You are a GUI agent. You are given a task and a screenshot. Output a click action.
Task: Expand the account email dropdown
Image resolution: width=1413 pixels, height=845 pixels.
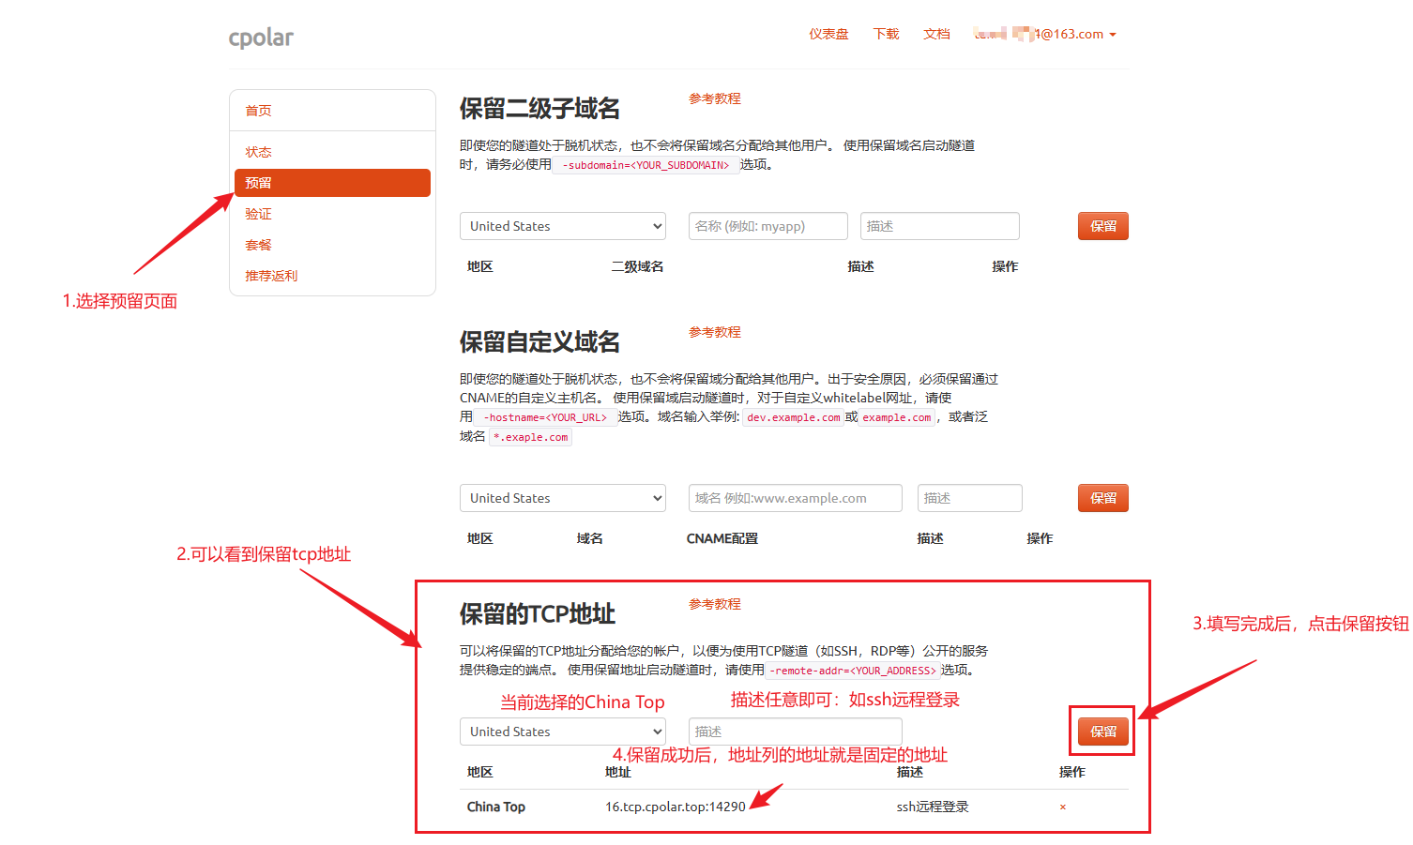pyautogui.click(x=1044, y=34)
